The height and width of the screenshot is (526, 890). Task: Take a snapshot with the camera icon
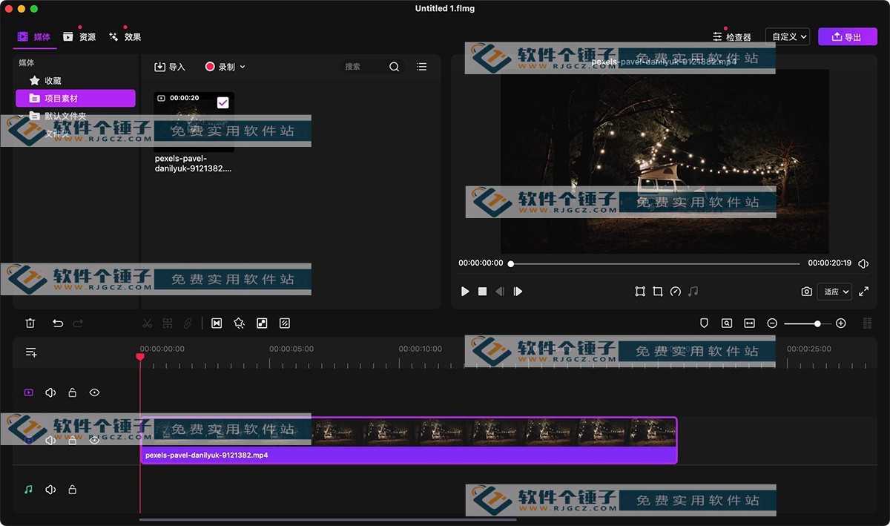[807, 292]
